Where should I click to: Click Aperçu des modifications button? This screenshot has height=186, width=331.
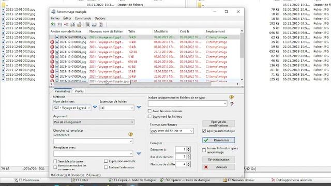pyautogui.click(x=219, y=123)
